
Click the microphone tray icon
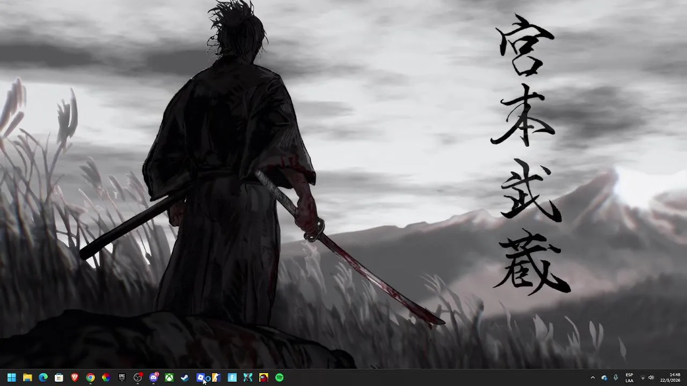pyautogui.click(x=616, y=377)
